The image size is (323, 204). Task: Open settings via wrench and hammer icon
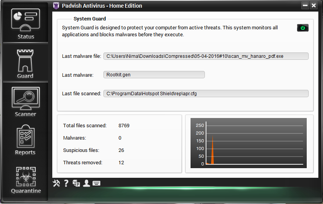click(x=56, y=183)
